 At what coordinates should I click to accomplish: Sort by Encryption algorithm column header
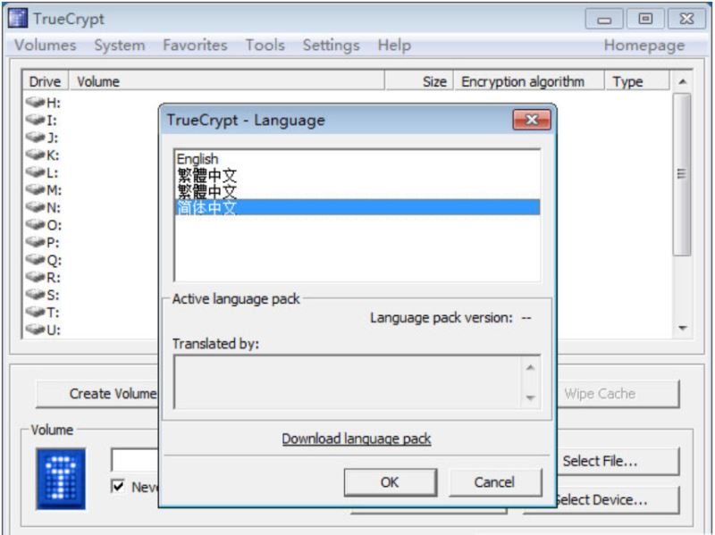[529, 81]
